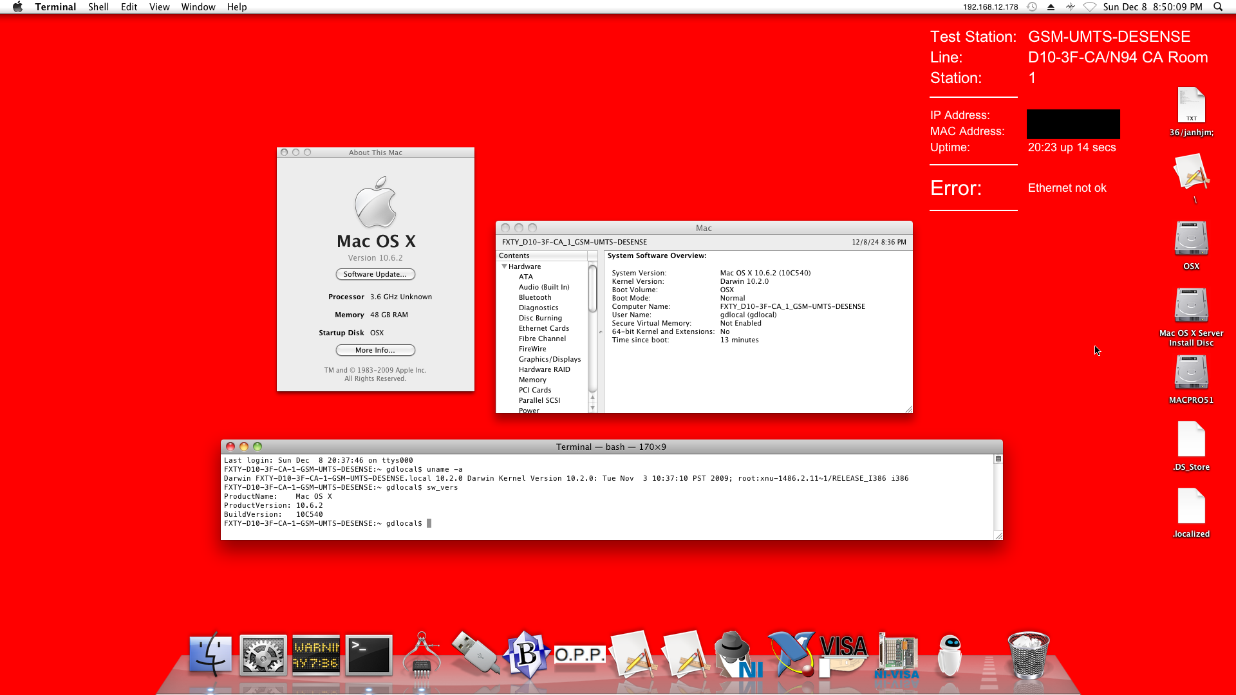Open System Preferences gear in Dock
The width and height of the screenshot is (1236, 695).
263,655
